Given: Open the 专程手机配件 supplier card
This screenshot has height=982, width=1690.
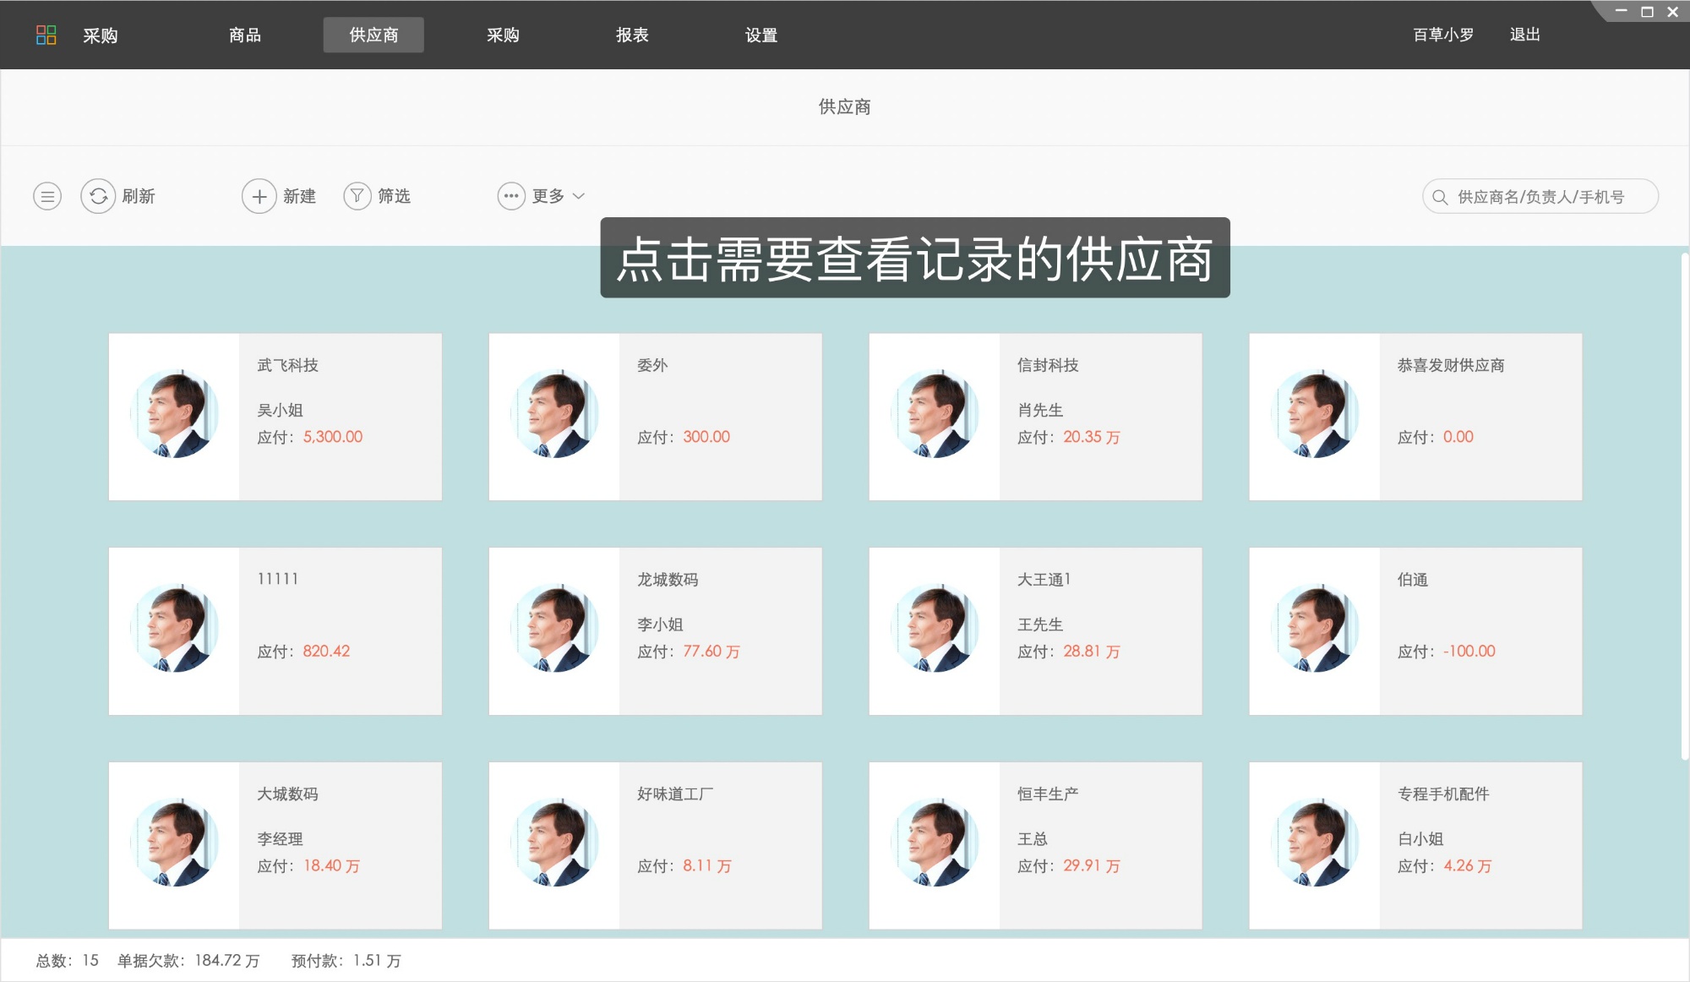Looking at the screenshot, I should pos(1415,845).
